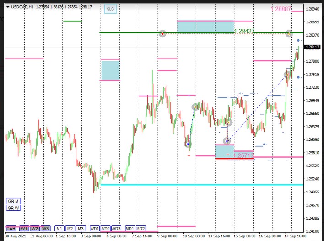Screen dimensions: 324x241
Task: Click the pink 1.28887 price label
Action: pos(281,9)
